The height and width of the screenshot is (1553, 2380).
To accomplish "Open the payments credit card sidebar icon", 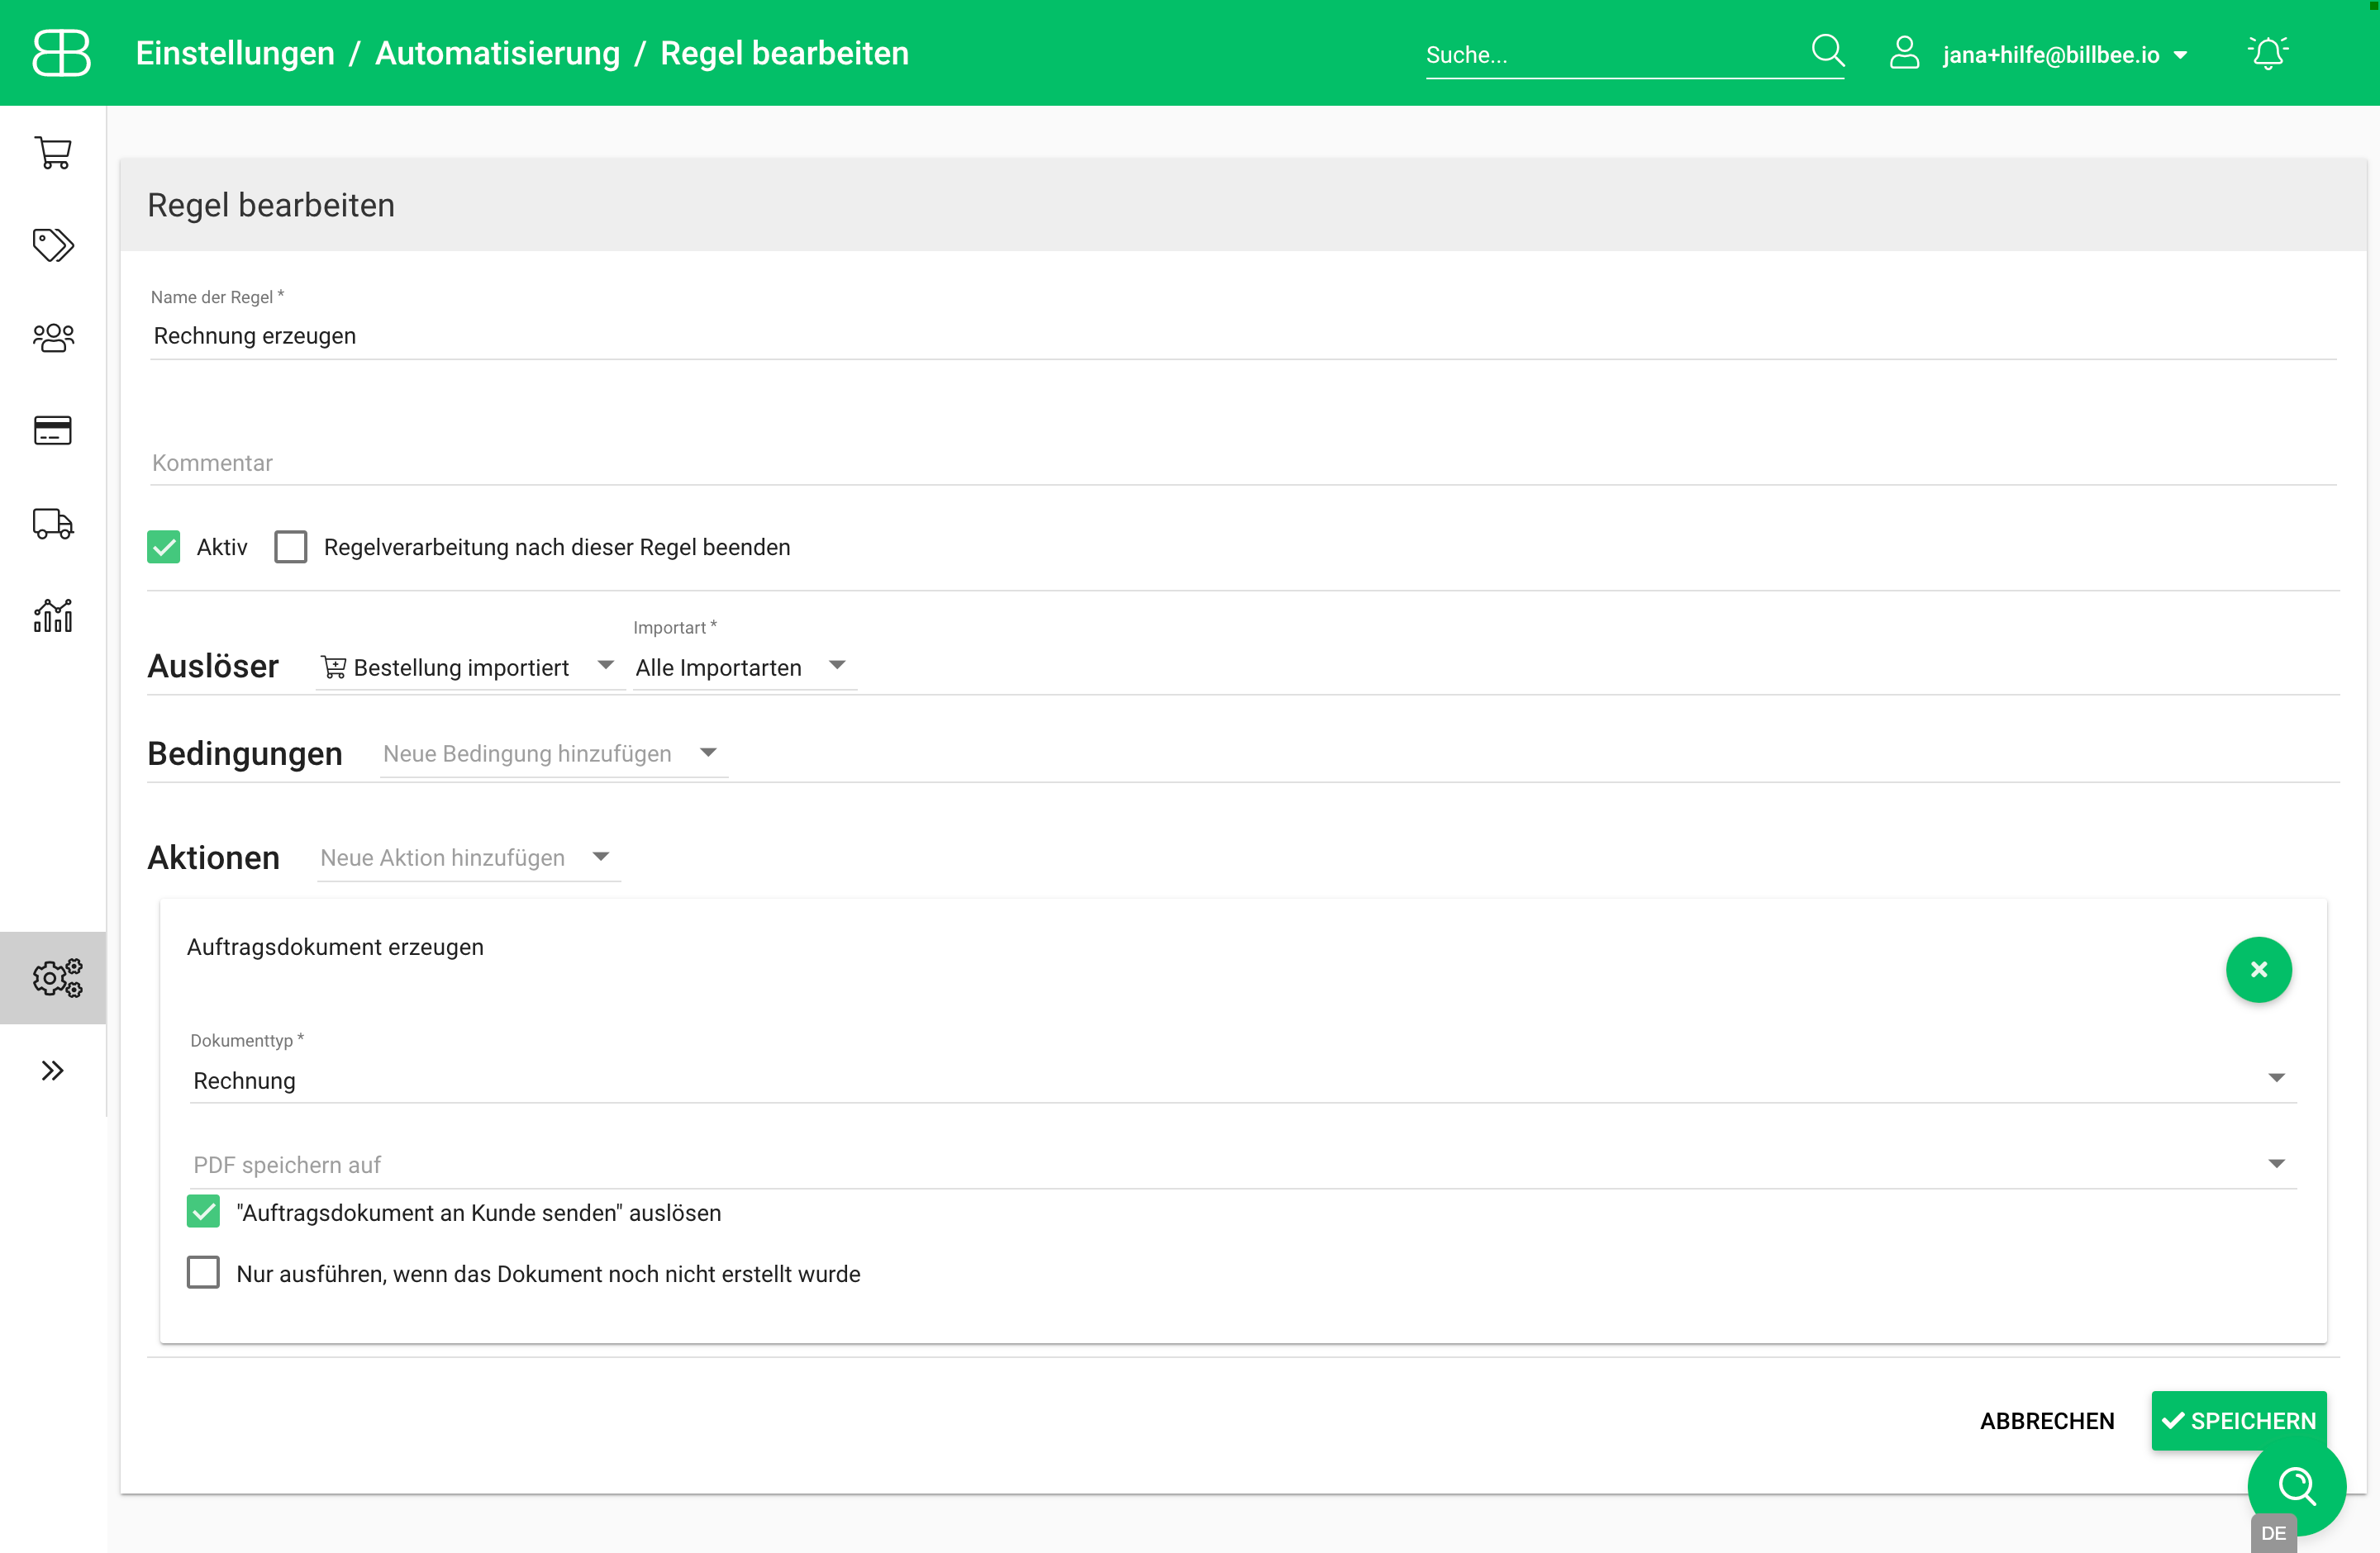I will click(53, 430).
